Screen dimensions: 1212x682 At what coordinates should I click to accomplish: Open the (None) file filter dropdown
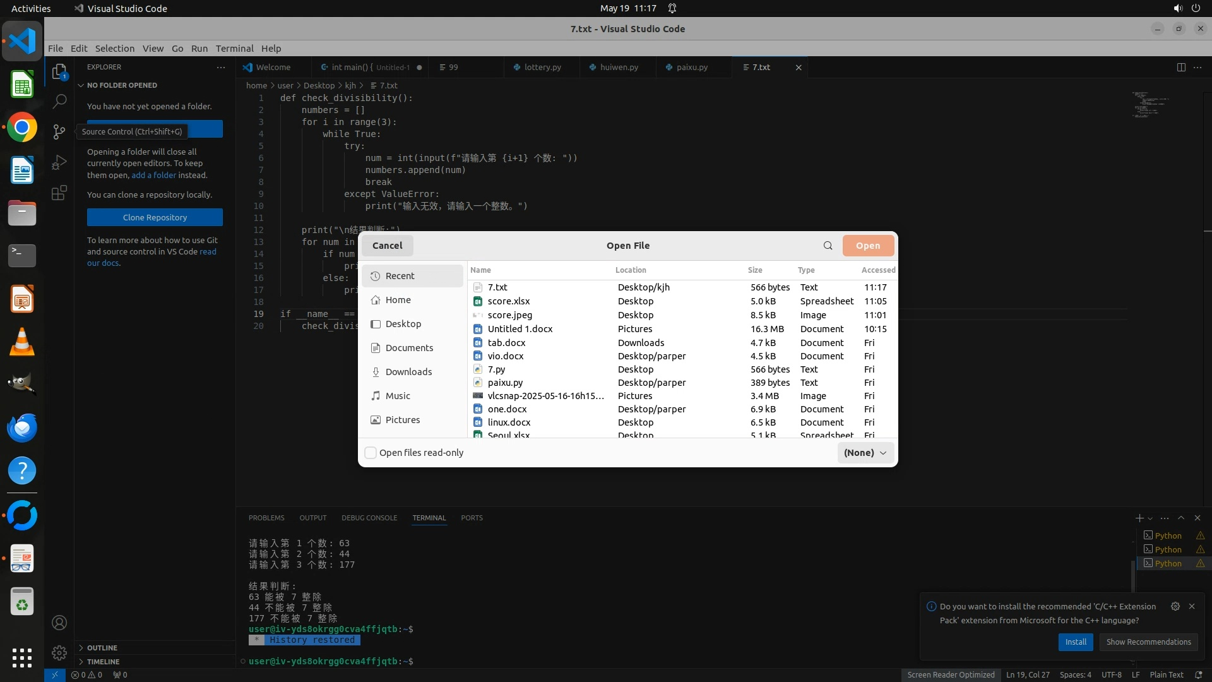pyautogui.click(x=865, y=453)
